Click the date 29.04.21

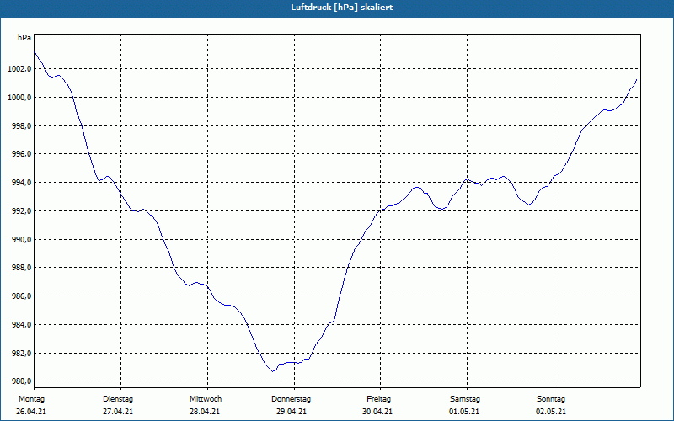[x=292, y=412]
